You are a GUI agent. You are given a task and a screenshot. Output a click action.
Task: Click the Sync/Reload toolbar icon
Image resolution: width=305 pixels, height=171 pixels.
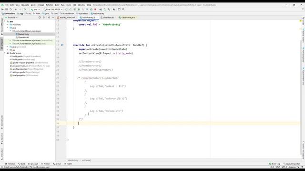(10, 9)
